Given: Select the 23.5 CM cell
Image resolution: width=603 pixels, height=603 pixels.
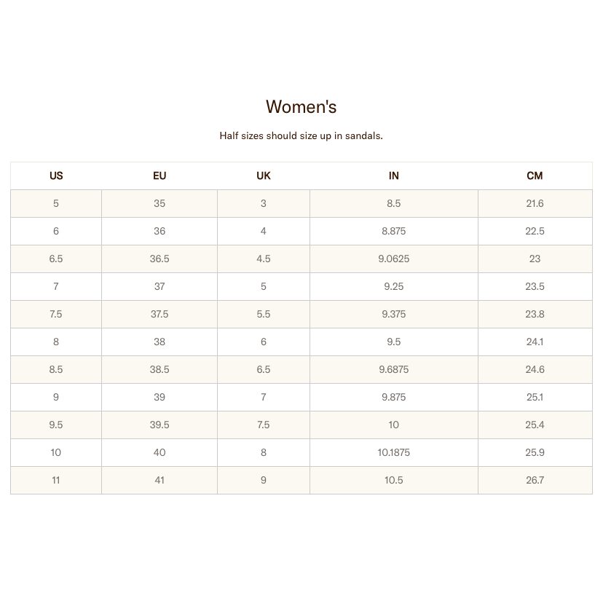Looking at the screenshot, I should [535, 286].
